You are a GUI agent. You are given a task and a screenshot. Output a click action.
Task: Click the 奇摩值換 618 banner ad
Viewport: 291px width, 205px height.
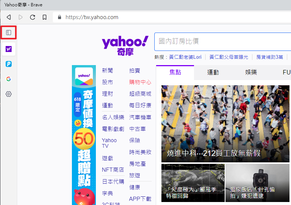(84, 135)
